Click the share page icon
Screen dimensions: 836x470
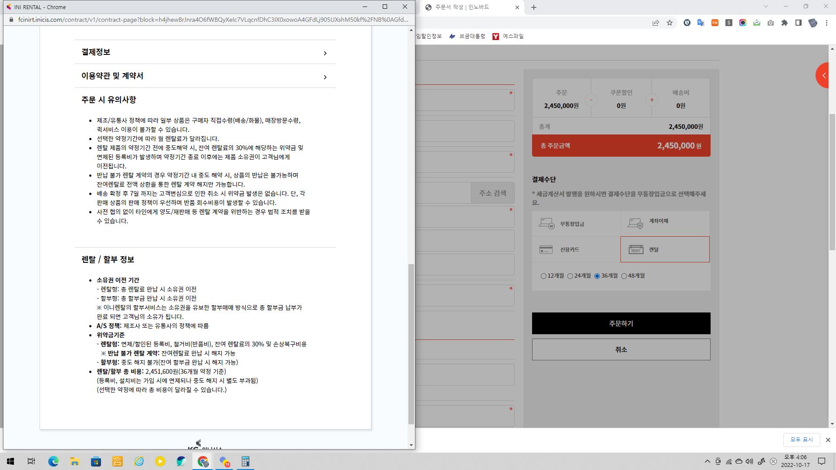656,23
